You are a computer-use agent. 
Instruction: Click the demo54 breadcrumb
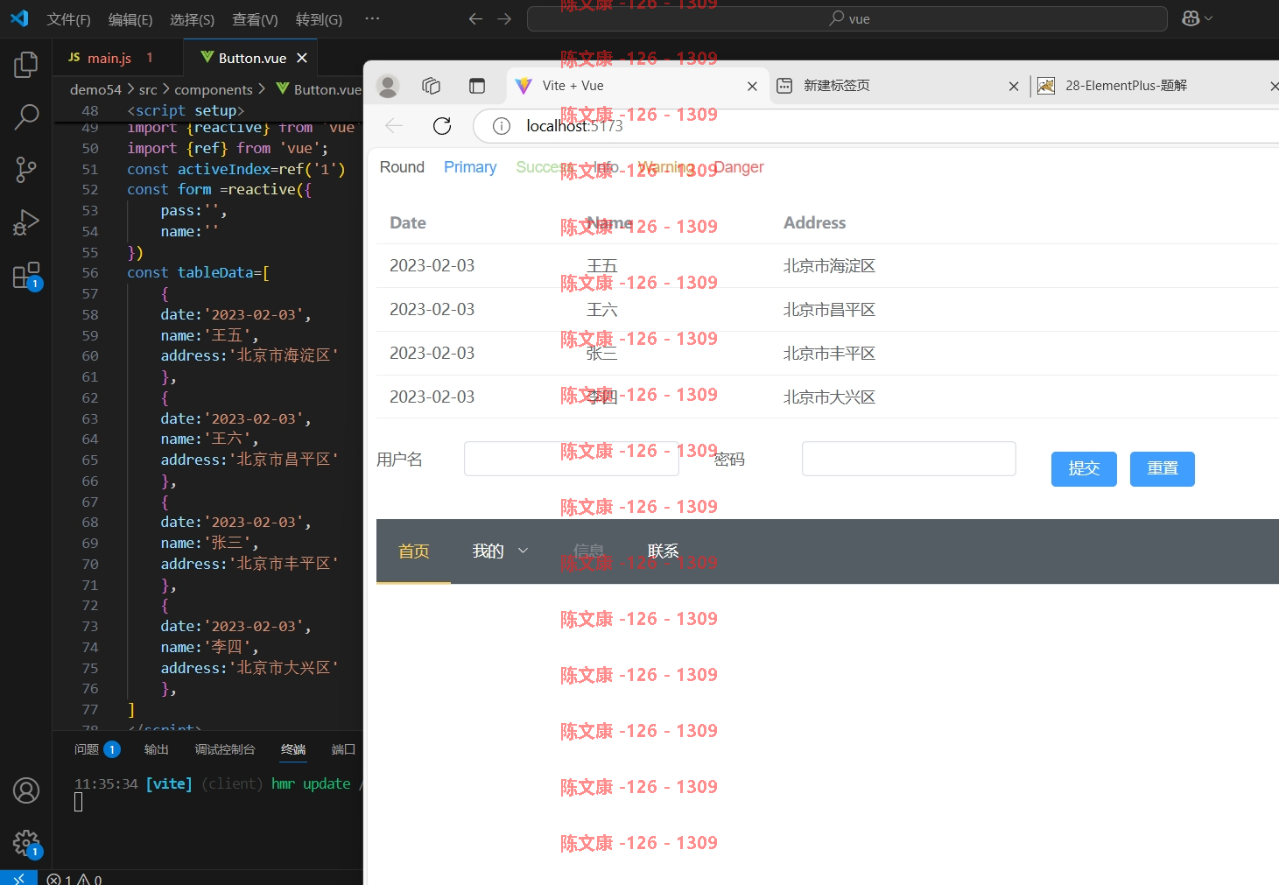[x=95, y=89]
